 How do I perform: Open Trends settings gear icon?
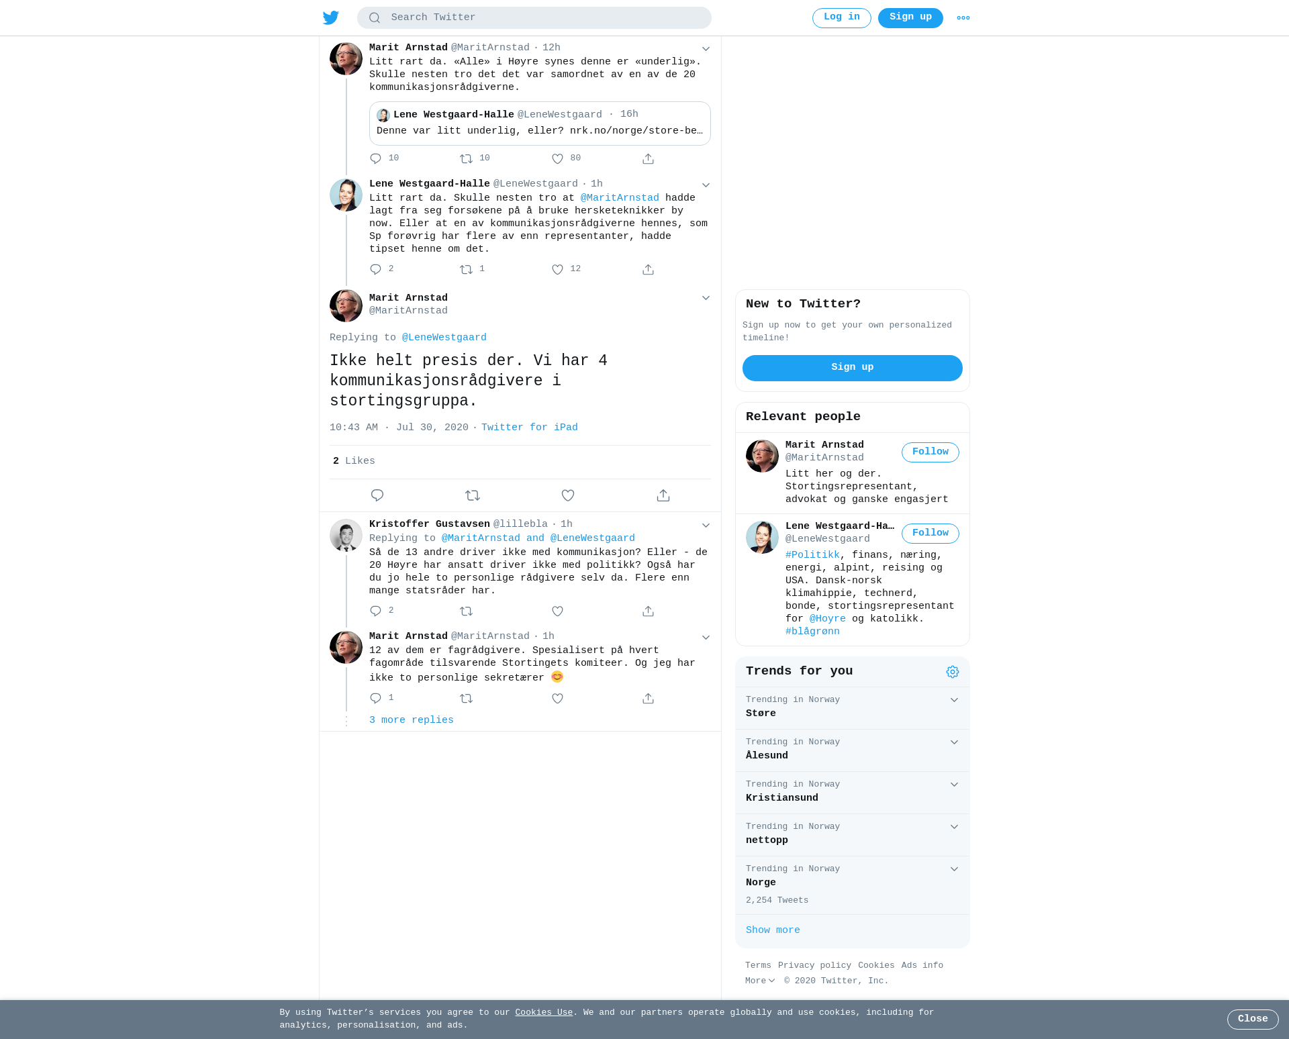[x=953, y=672]
